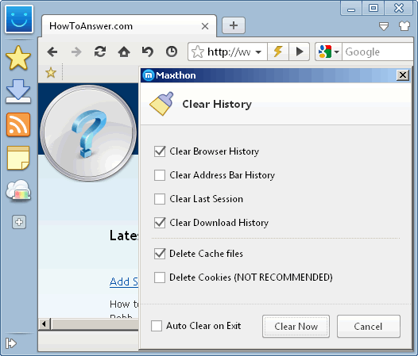Screen dimensions: 418x356
Task: Go back to previous page
Action: click(x=52, y=52)
